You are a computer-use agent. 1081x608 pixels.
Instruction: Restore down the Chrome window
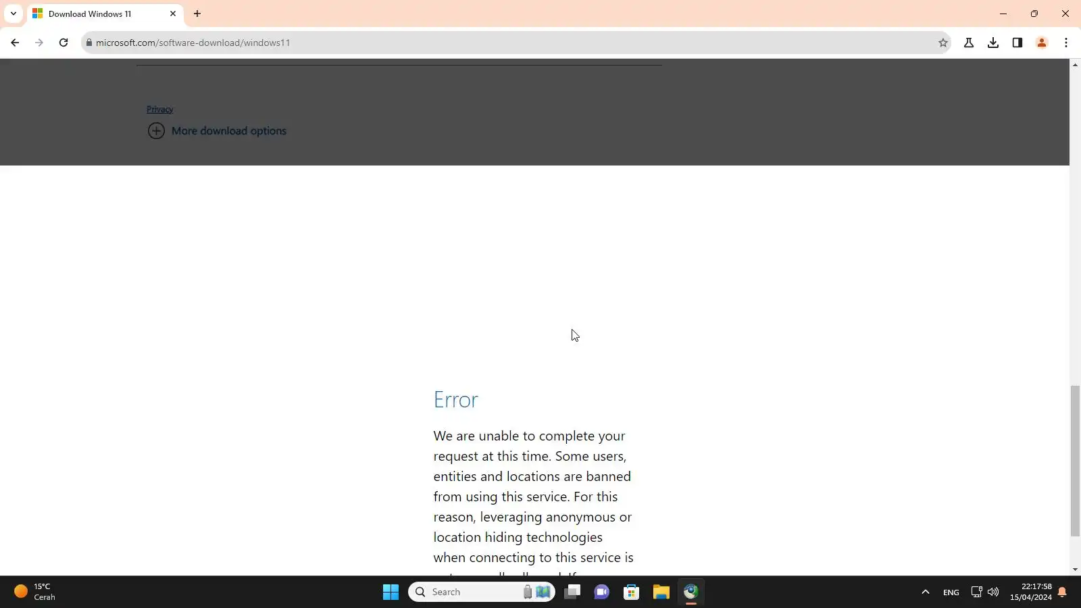click(x=1034, y=14)
